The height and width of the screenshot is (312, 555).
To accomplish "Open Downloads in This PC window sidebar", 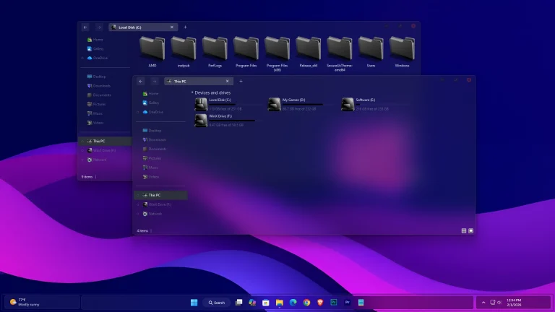I will [155, 139].
